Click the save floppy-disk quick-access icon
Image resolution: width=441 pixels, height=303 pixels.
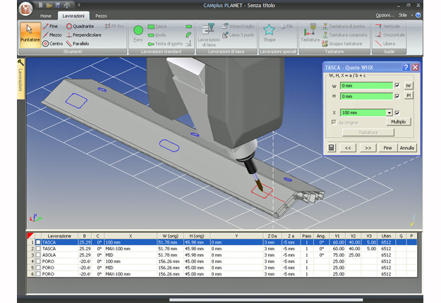[58, 5]
